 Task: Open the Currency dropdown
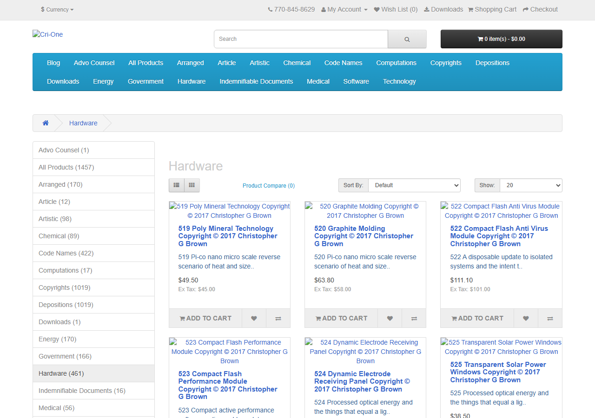coord(57,9)
